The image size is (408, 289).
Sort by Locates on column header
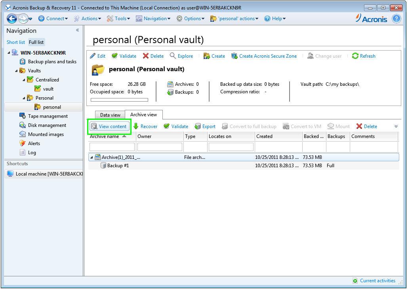point(231,136)
